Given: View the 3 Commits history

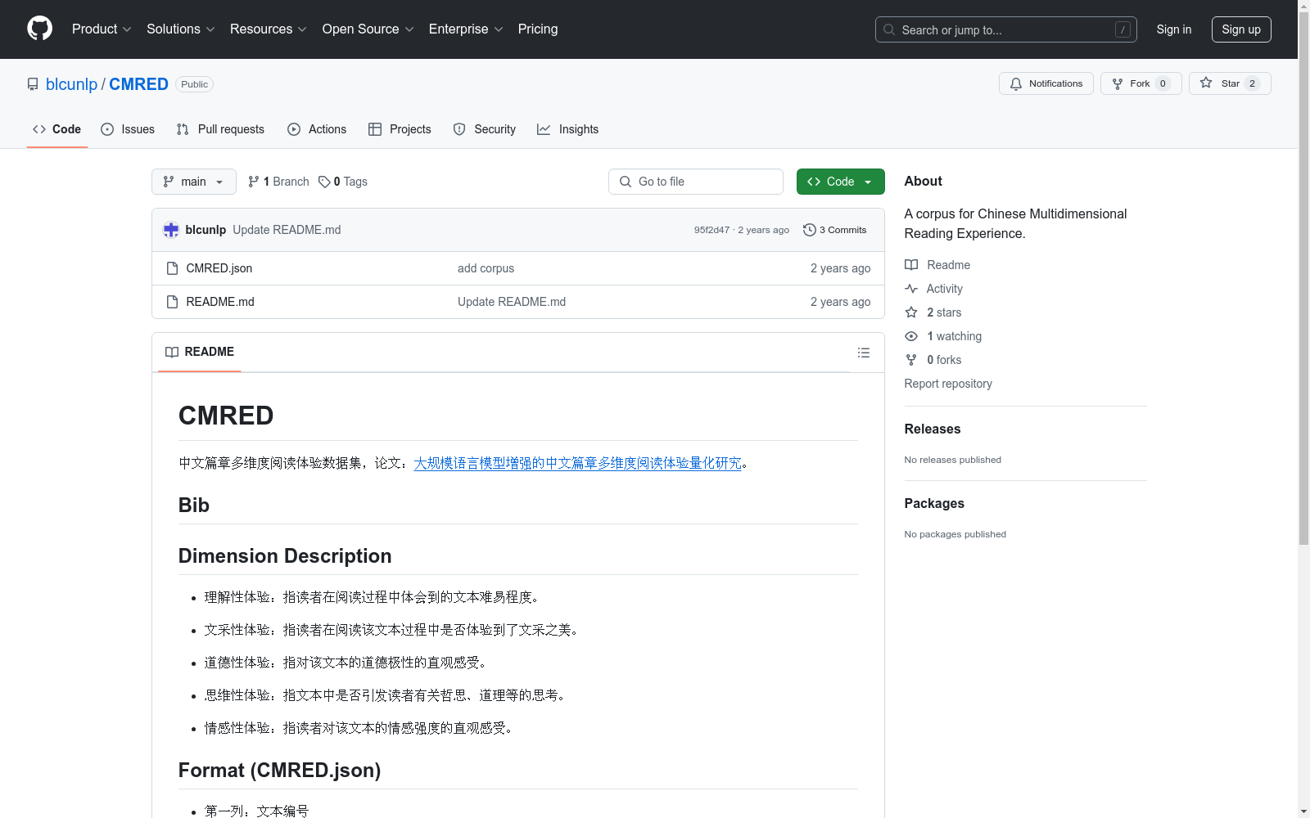Looking at the screenshot, I should 835,230.
